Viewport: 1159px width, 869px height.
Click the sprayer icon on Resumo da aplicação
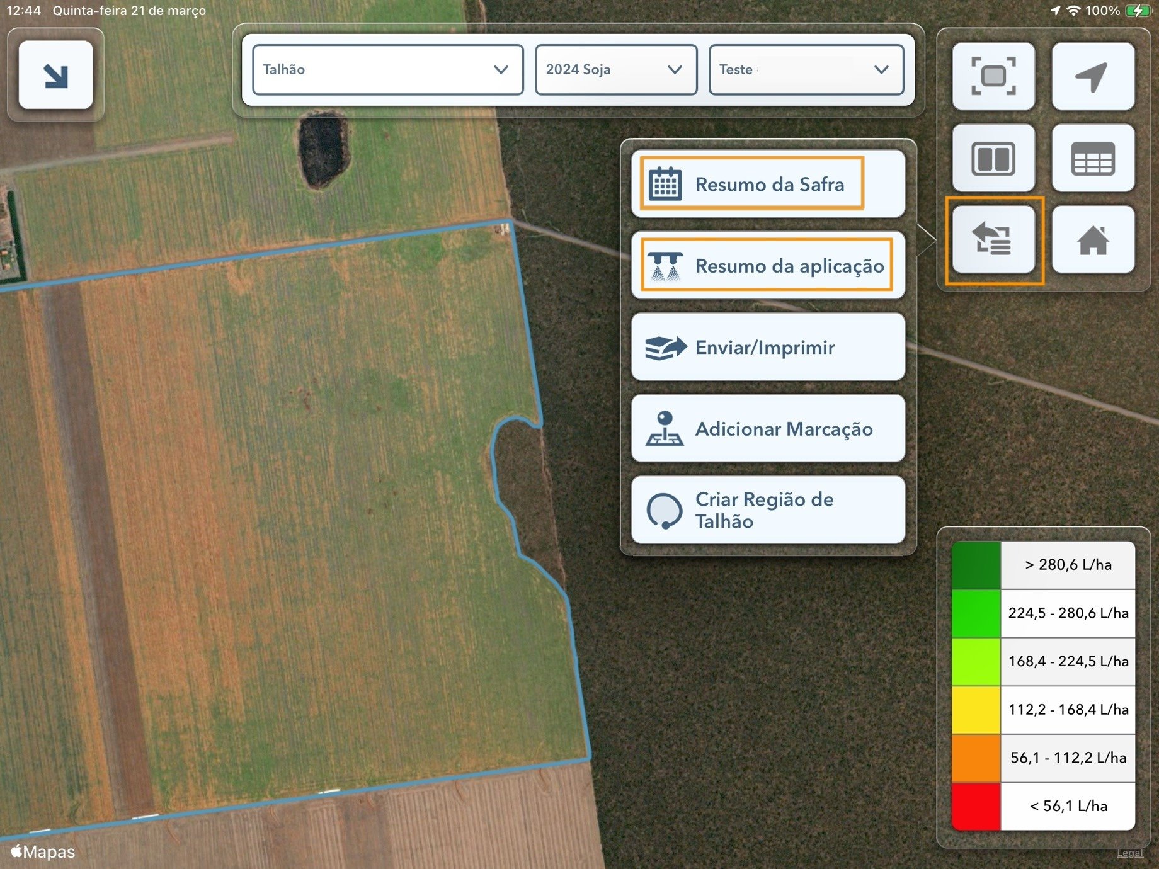(666, 265)
